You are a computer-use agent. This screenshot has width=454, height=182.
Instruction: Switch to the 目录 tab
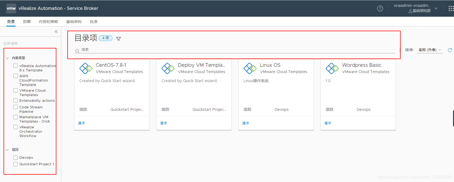coord(11,22)
